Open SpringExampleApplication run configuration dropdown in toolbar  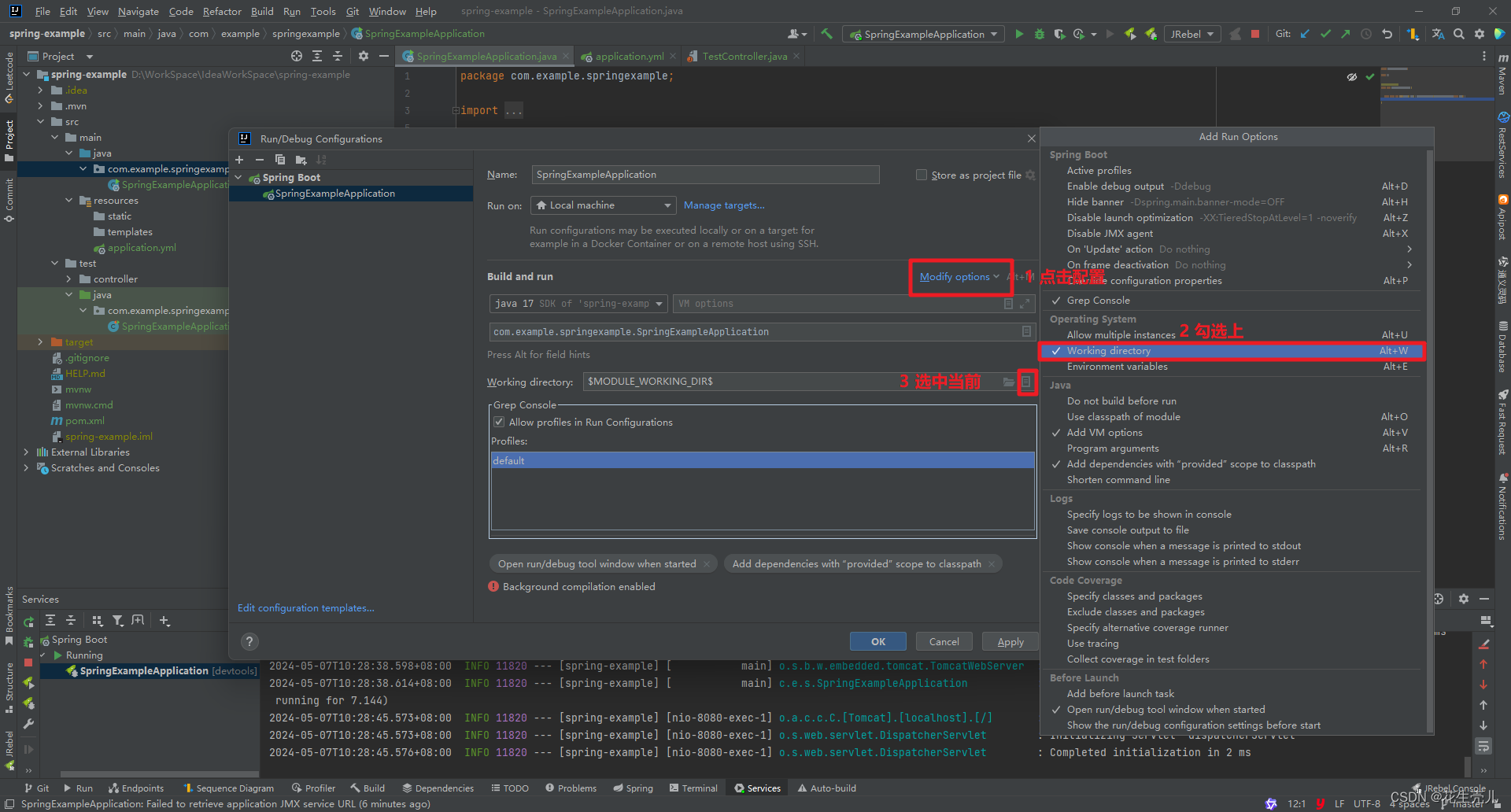pos(924,34)
